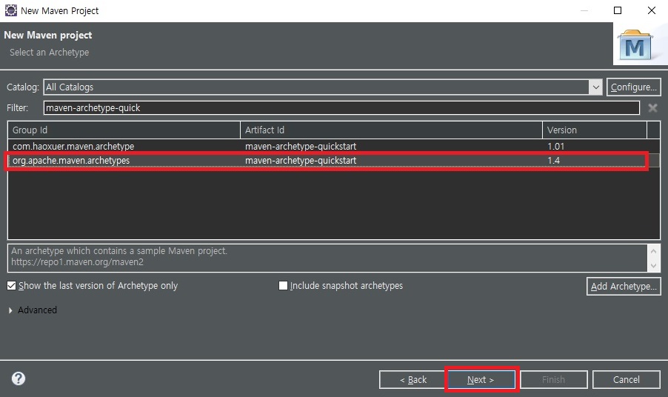Proceed with the Next > button
This screenshot has height=397, width=668.
tap(481, 379)
